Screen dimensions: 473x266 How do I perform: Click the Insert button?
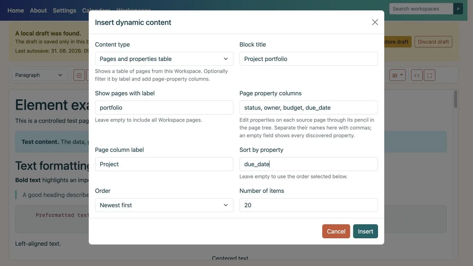tap(365, 231)
